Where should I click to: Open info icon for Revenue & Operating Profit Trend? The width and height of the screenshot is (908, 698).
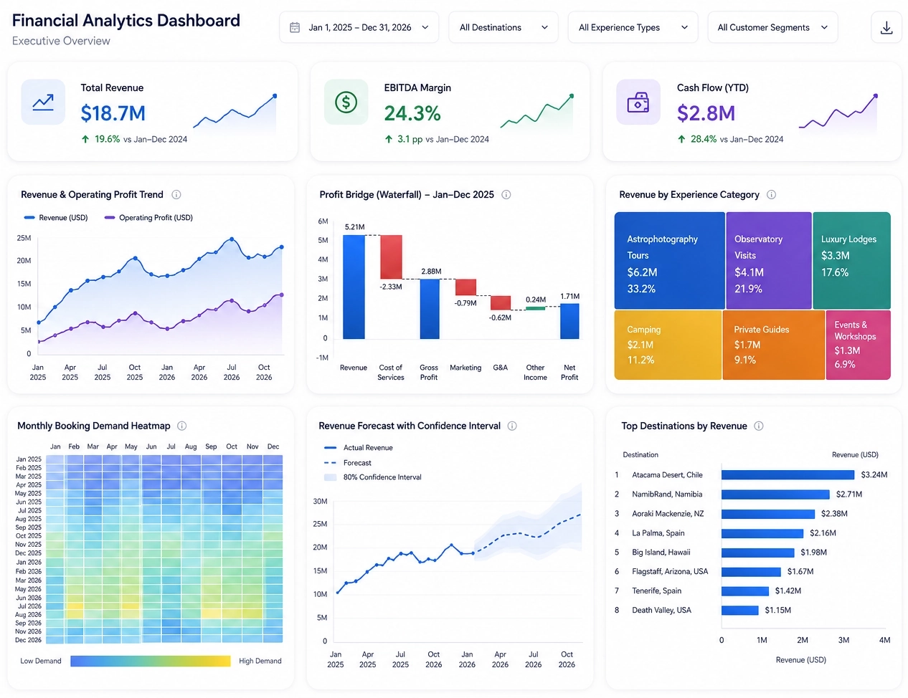(x=176, y=194)
